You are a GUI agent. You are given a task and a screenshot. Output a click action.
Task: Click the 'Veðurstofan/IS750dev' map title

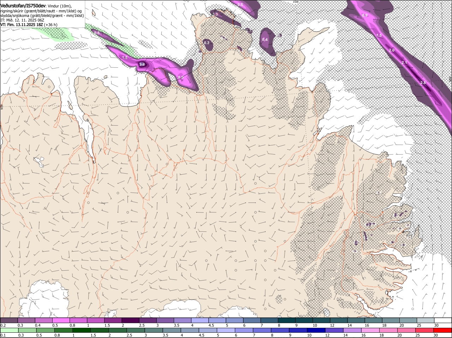pos(23,6)
